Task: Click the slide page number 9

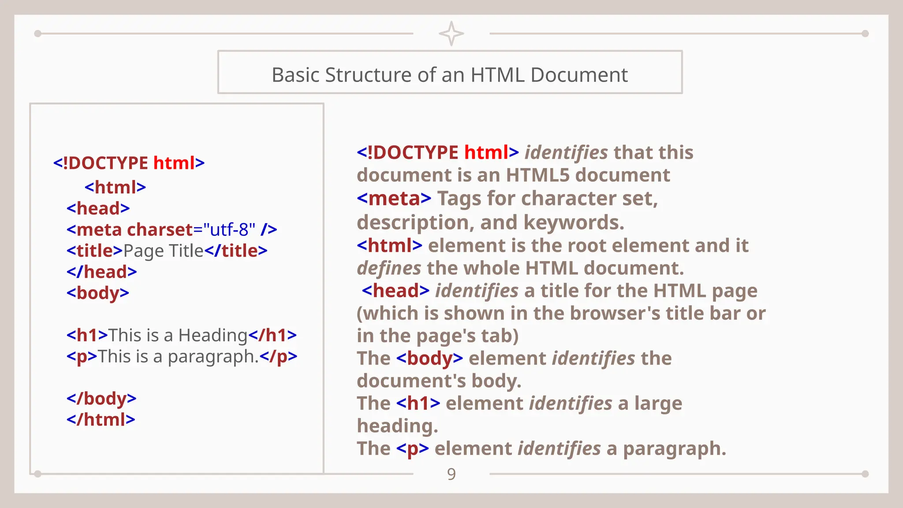Action: click(451, 474)
